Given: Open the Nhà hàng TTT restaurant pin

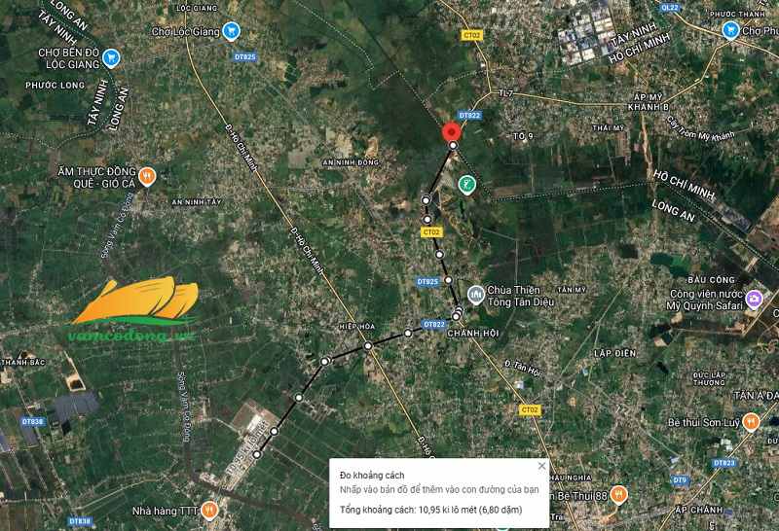Looking at the screenshot, I should pyautogui.click(x=209, y=511).
